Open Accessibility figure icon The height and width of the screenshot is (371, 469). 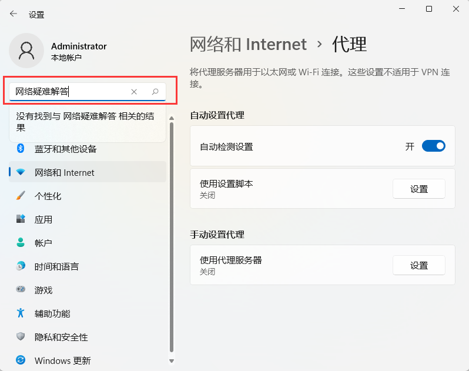click(21, 313)
